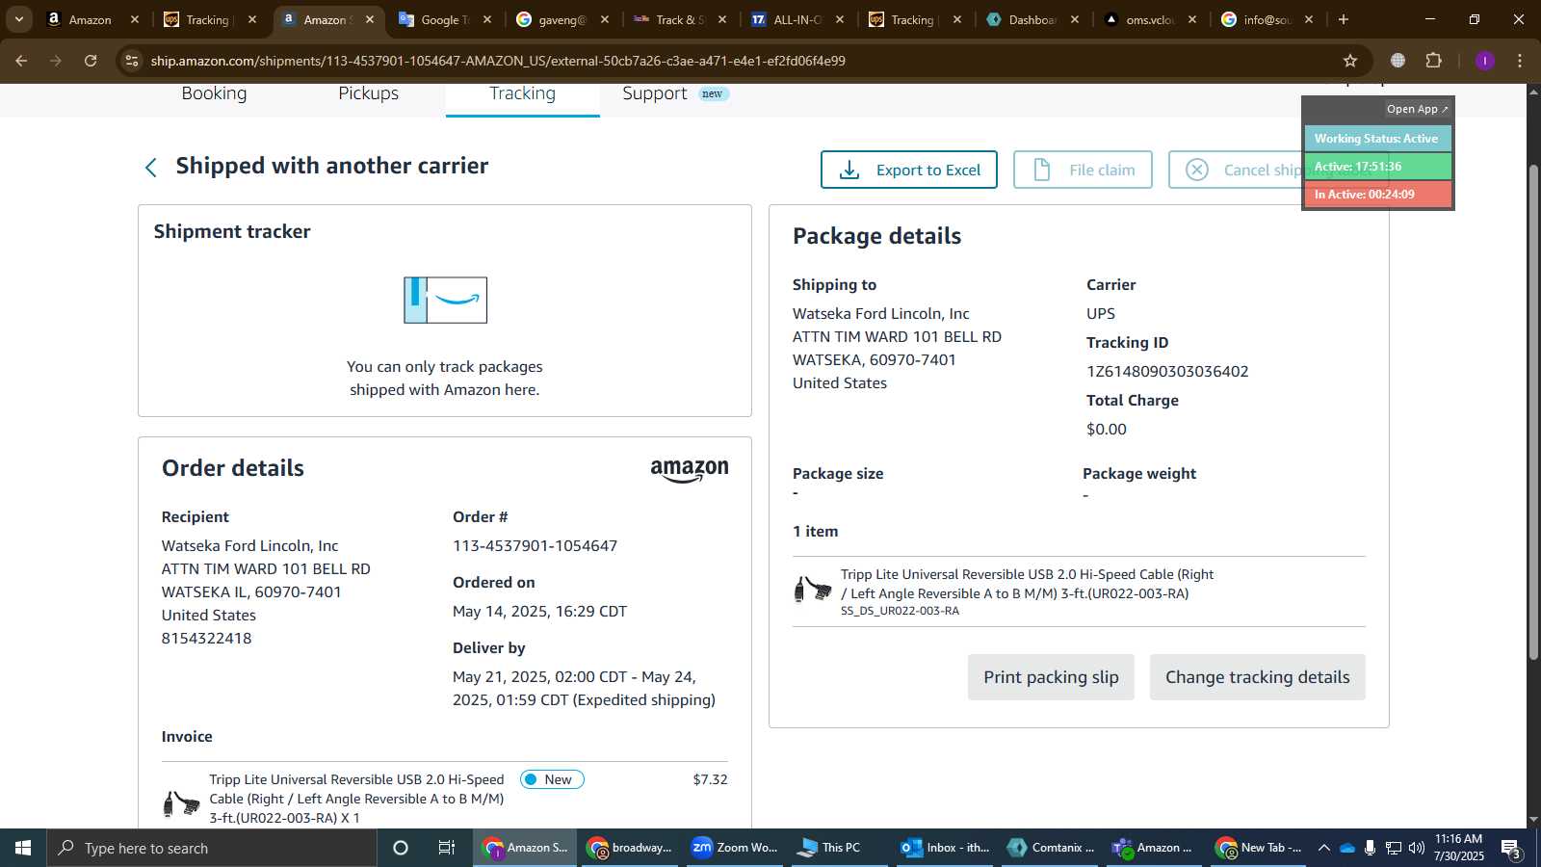Click browser back arrow

point(21,61)
